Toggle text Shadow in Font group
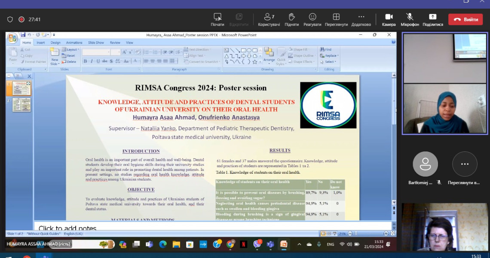490x258 pixels. tap(111, 61)
